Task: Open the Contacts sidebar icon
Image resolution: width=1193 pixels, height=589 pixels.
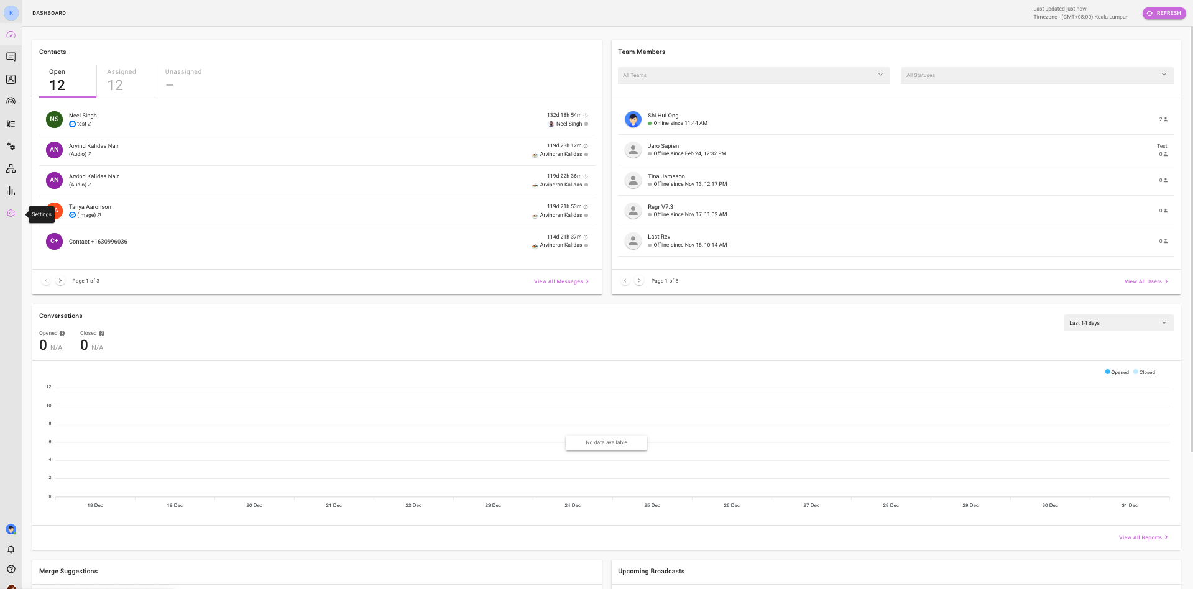Action: [11, 80]
